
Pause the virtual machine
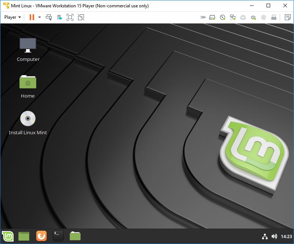click(x=32, y=17)
